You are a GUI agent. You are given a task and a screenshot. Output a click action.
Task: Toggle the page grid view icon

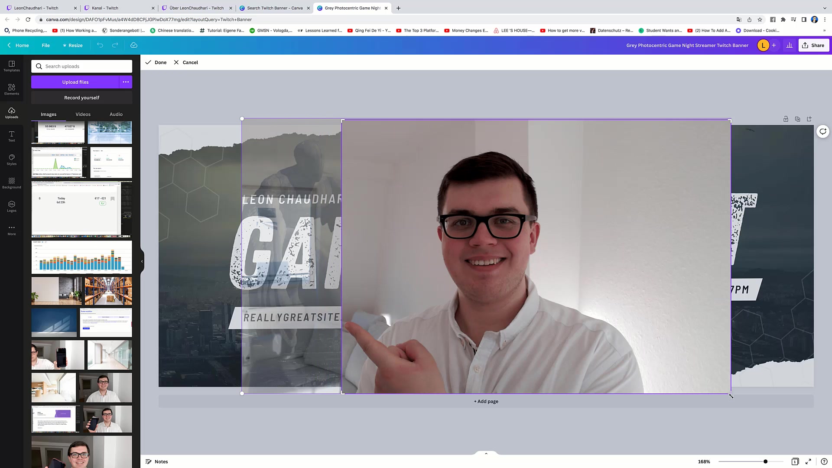pyautogui.click(x=795, y=461)
